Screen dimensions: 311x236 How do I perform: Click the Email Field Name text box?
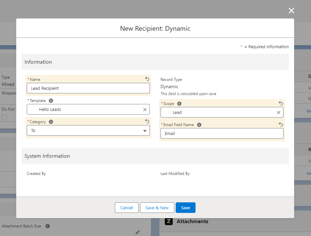click(222, 133)
